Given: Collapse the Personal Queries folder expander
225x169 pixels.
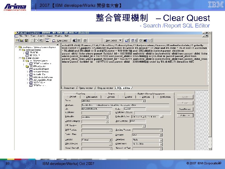Looking at the screenshot, I should [x=20, y=50].
